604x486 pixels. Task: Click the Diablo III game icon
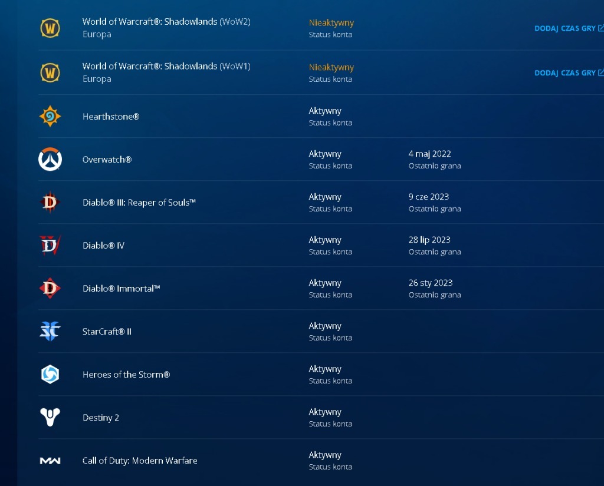click(50, 202)
